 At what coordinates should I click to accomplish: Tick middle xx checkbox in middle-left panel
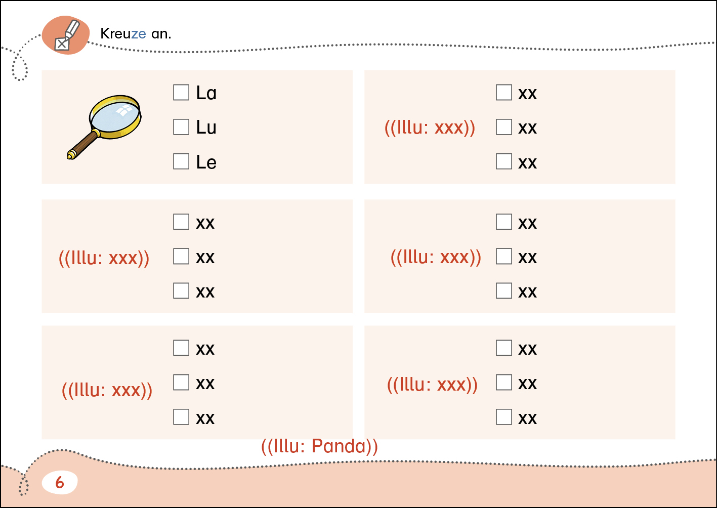click(181, 257)
